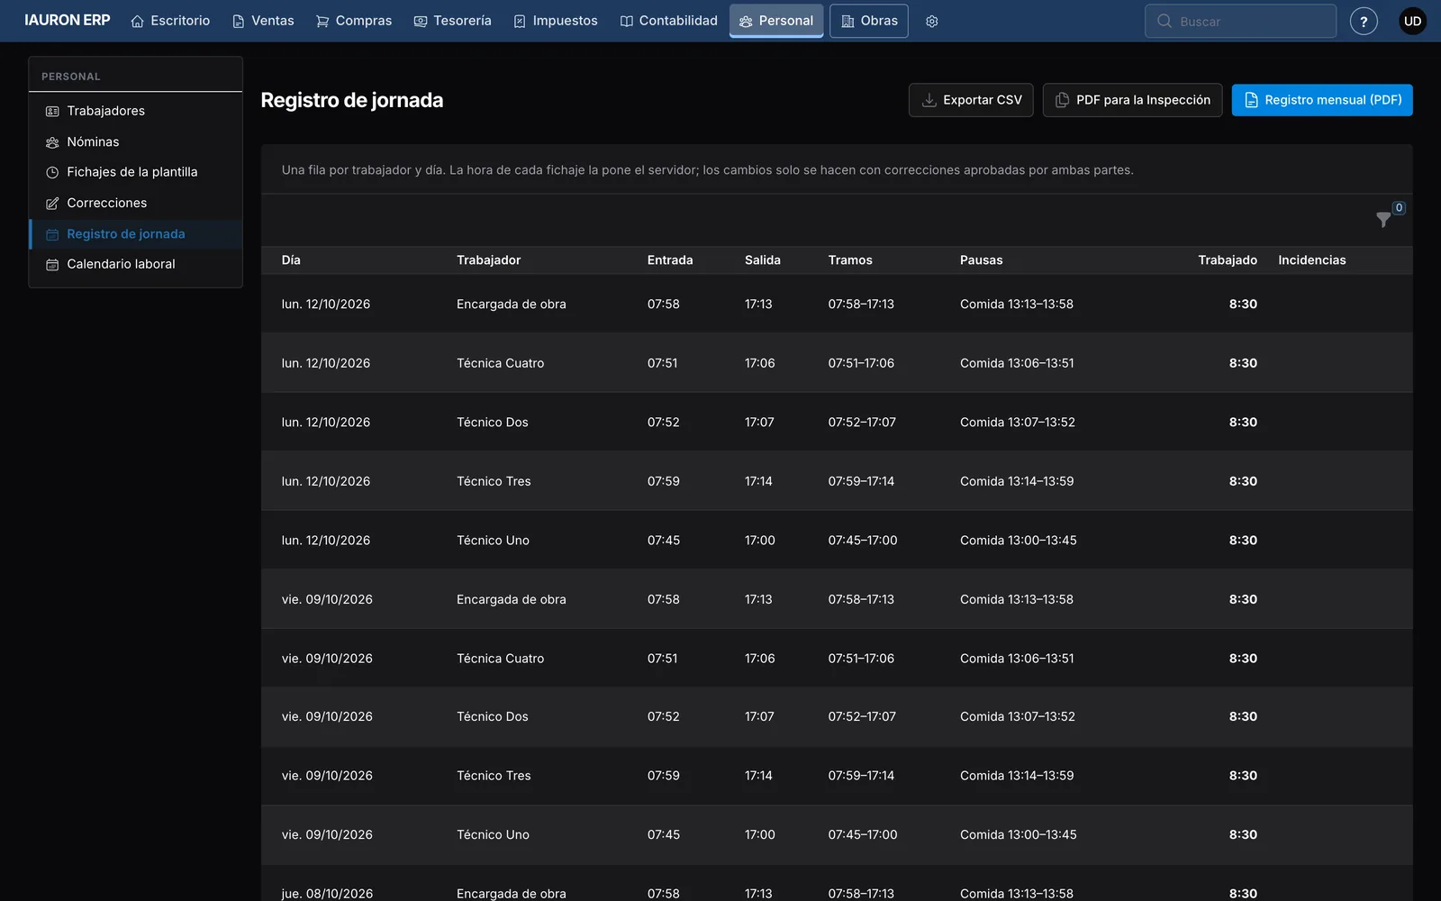Viewport: 1441px width, 901px height.
Task: Export the register with Exportar CSV
Action: 971,100
